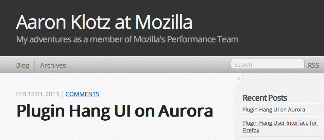The width and height of the screenshot is (324, 140).
Task: Select sidebar link 'Plugin Hang UI on Aurora'
Action: pyautogui.click(x=274, y=110)
